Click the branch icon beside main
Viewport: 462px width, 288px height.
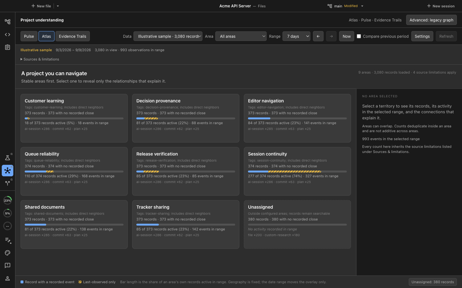[329, 6]
